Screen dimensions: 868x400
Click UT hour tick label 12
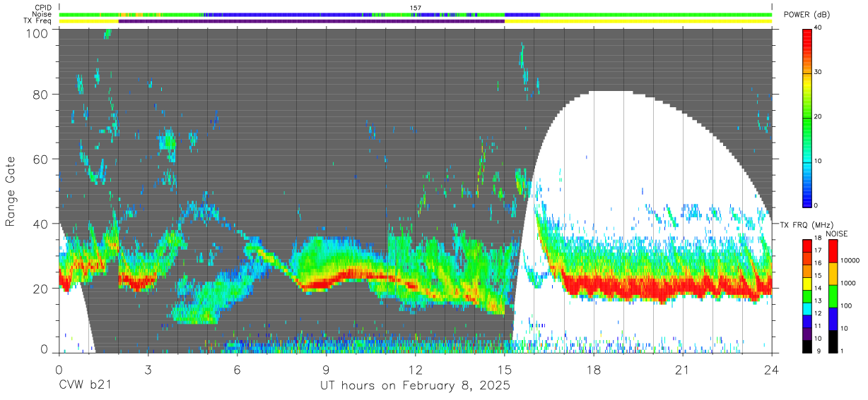[415, 370]
